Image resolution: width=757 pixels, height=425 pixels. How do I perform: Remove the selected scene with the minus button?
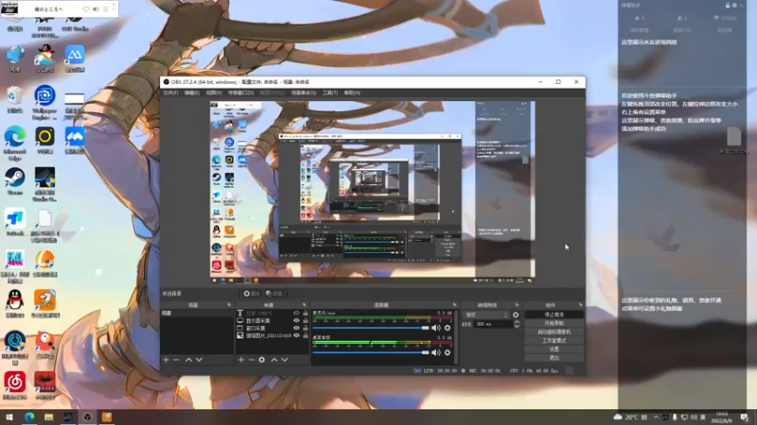click(x=176, y=360)
